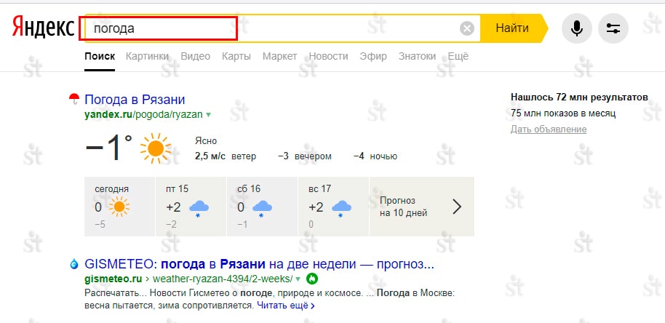Screen dimensions: 665x323
Task: Switch to the Поиск tab
Action: [100, 56]
